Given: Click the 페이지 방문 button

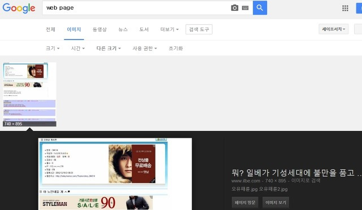Looking at the screenshot, I should pyautogui.click(x=245, y=203).
